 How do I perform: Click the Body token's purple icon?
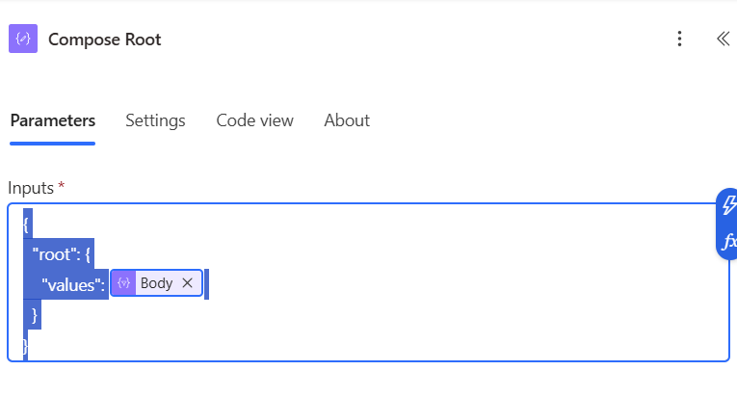[123, 283]
